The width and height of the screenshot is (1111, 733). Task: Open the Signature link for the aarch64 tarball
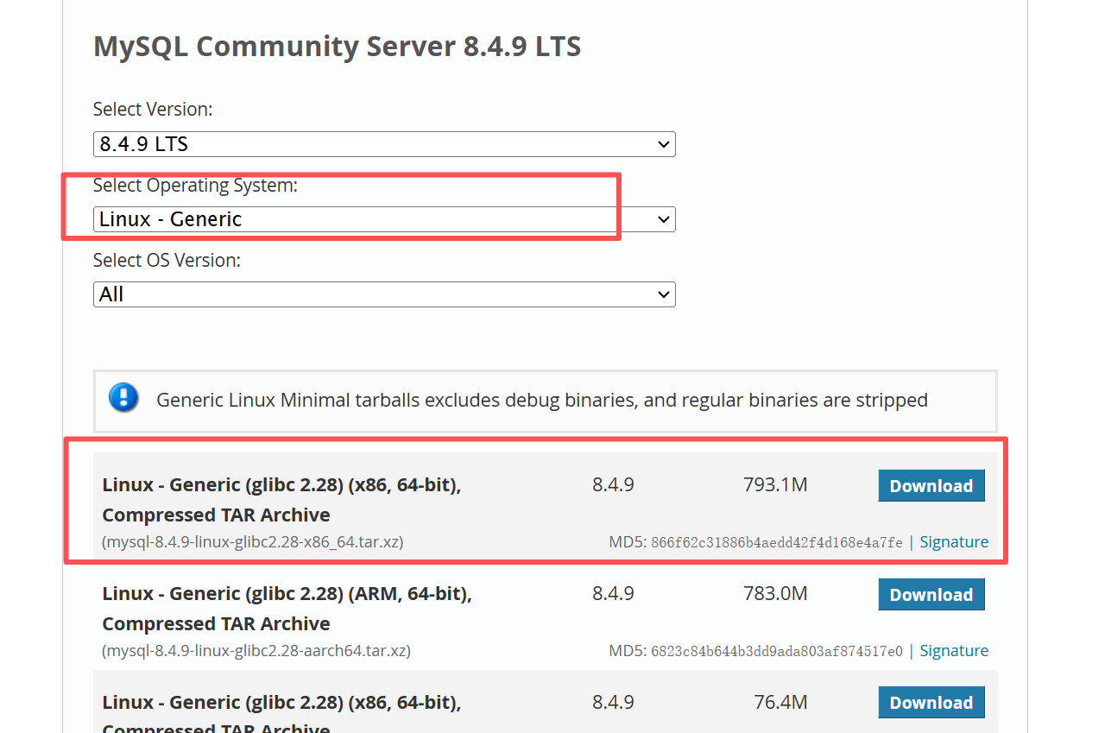click(x=954, y=651)
